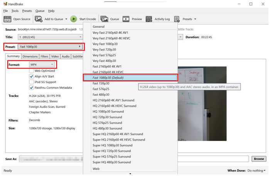Select Very Fast 480p30 preset
Image resolution: width=270 pixels, height=176 pixels.
click(x=130, y=61)
